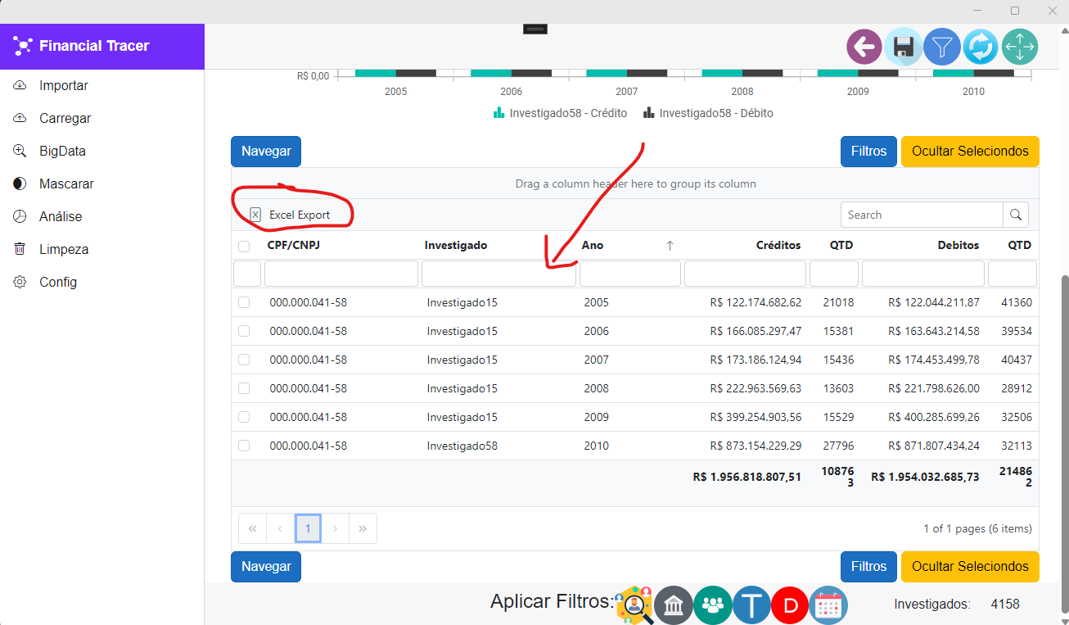Apply the red D filter icon
Screen dimensions: 1069x625
tap(790, 606)
